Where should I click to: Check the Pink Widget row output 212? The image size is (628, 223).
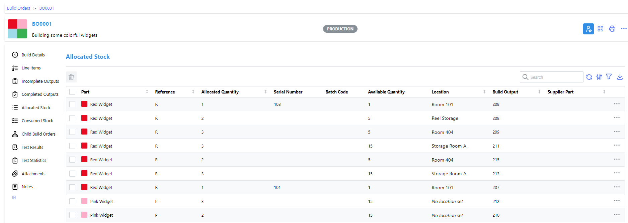tap(72, 201)
